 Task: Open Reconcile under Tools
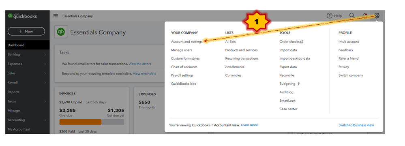click(x=287, y=75)
